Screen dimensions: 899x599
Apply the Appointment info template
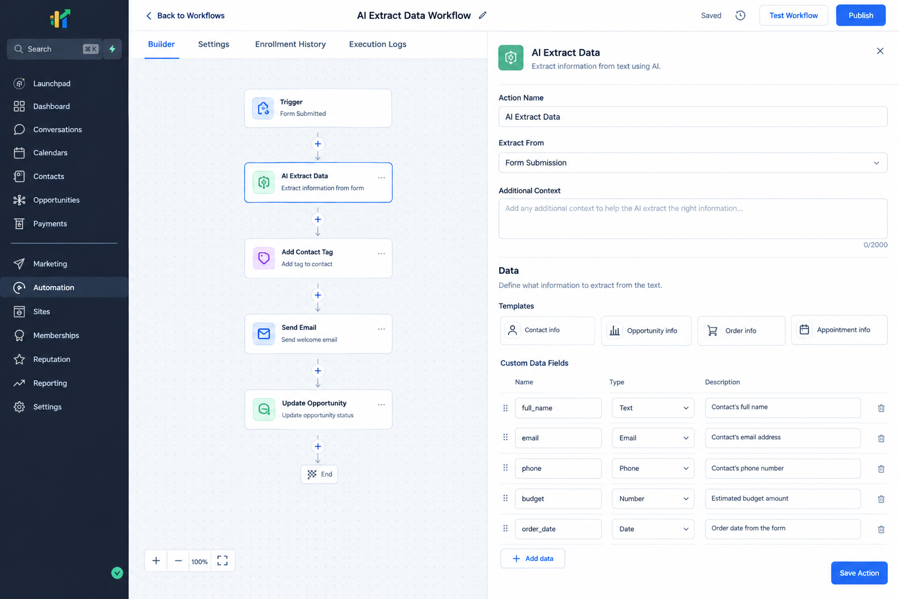pyautogui.click(x=839, y=330)
